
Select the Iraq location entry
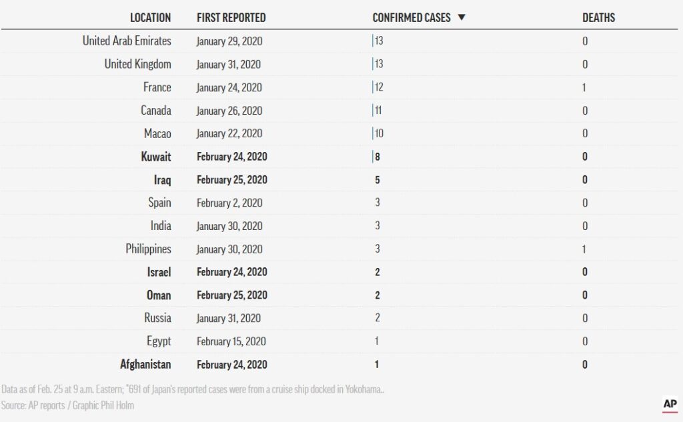(162, 180)
